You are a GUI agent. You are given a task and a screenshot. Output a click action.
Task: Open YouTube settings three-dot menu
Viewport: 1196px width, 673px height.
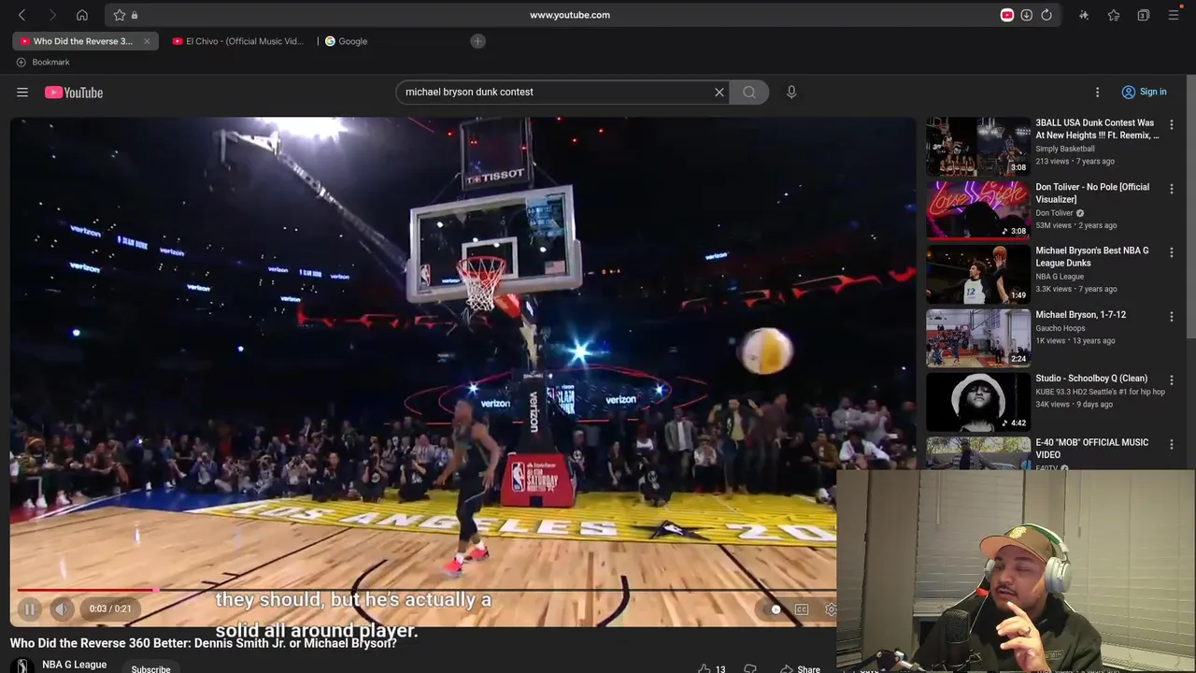tap(1098, 92)
